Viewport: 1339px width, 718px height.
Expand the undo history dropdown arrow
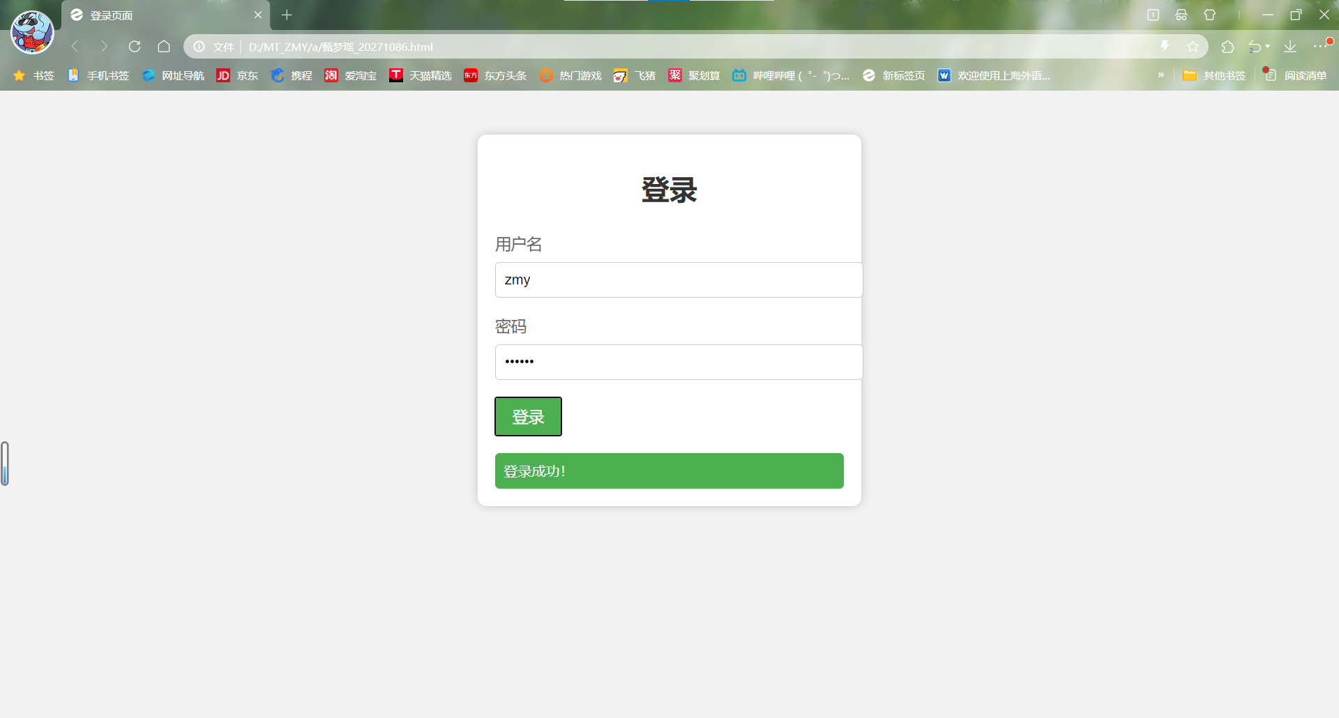coord(1268,47)
